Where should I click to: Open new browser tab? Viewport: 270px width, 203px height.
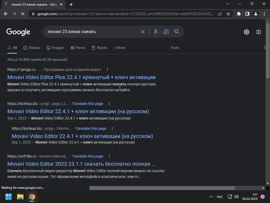tap(71, 4)
